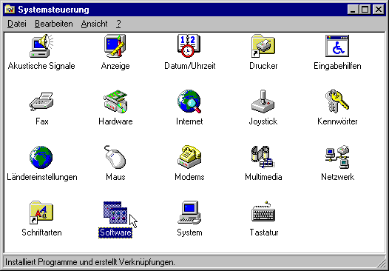Click the Ländereinstellungen globe icon
The width and height of the screenshot is (389, 271).
[x=41, y=157]
